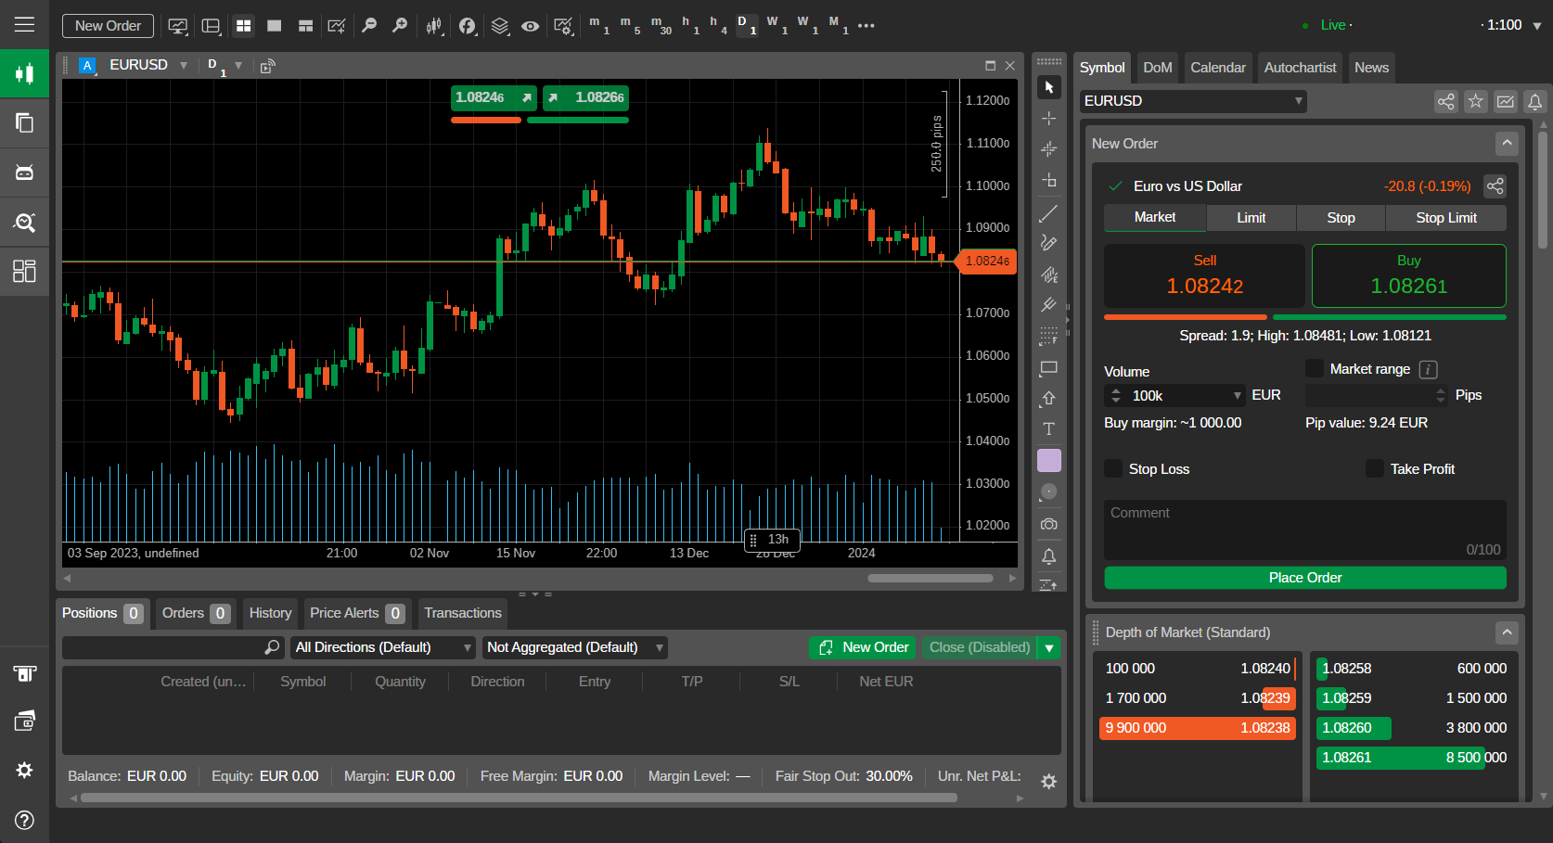Click the Comment input field
Screen dimensions: 1553x843
pos(1304,529)
